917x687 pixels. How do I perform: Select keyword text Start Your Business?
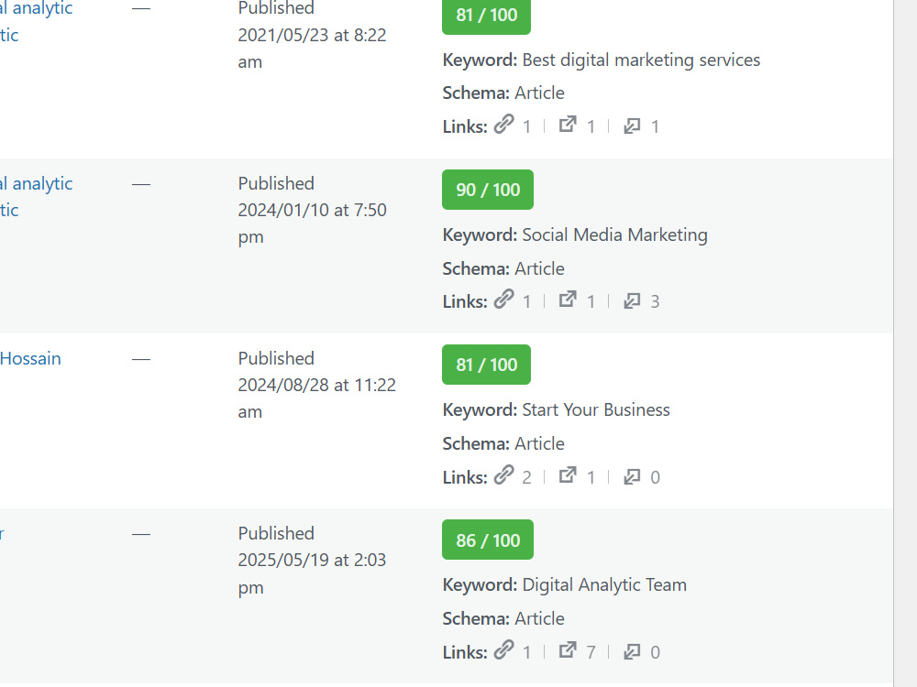coord(596,410)
